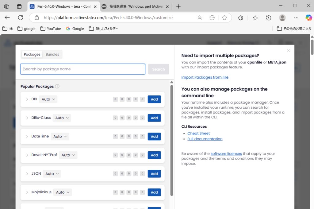Open the browser history icon
Screen dimensions: 314x209
pyautogui.click(x=269, y=18)
